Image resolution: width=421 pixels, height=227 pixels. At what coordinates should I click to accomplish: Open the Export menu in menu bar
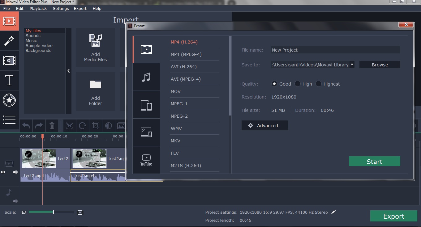(x=80, y=8)
